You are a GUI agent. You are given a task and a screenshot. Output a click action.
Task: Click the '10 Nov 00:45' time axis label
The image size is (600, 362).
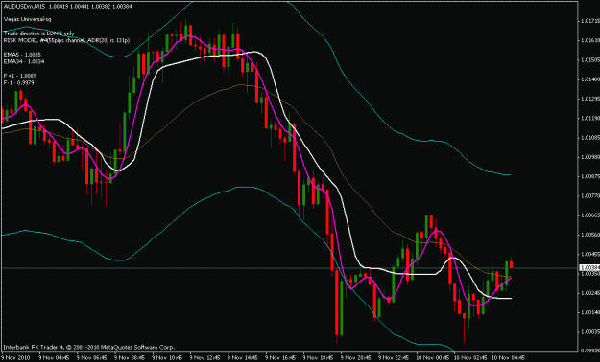tap(433, 358)
